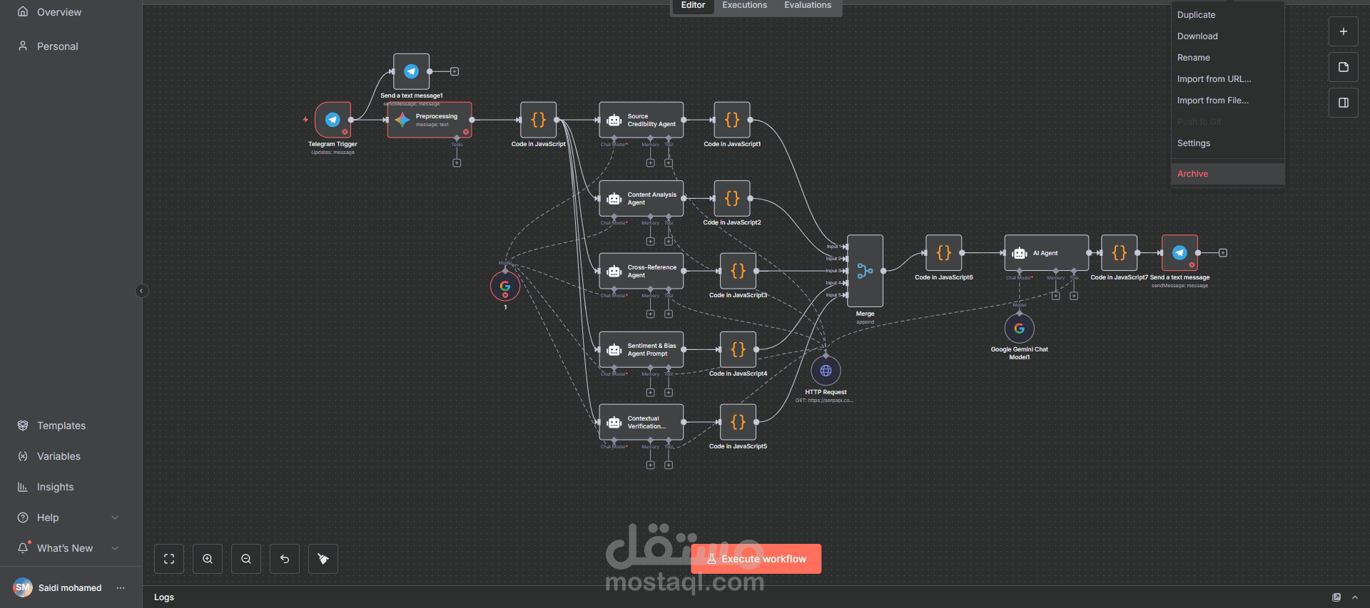1370x608 pixels.
Task: Open the final Send a text message node
Action: (x=1179, y=252)
